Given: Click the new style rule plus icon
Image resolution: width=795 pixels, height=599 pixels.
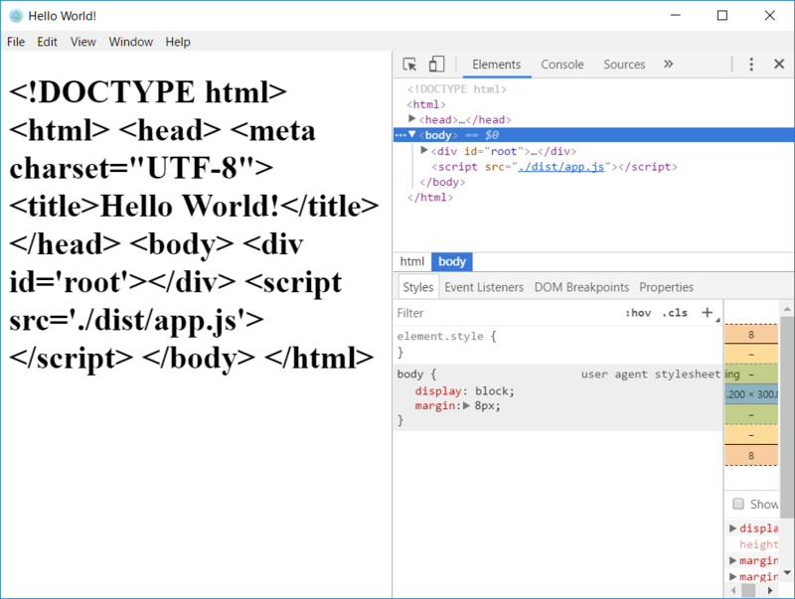Looking at the screenshot, I should [708, 313].
